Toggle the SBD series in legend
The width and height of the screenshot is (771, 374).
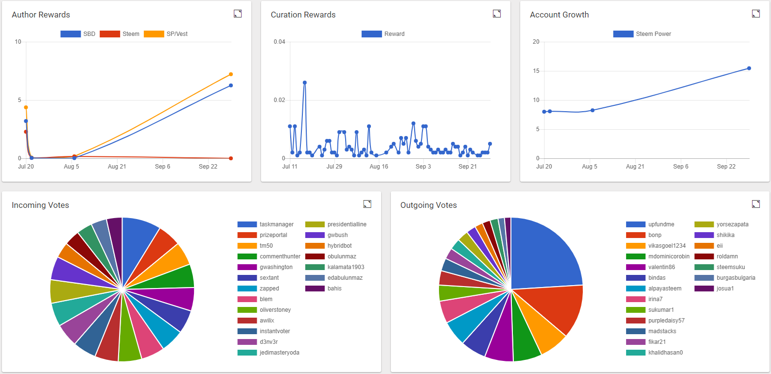point(78,34)
